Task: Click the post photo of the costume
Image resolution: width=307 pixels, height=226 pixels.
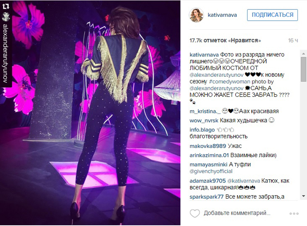Action: pyautogui.click(x=90, y=113)
